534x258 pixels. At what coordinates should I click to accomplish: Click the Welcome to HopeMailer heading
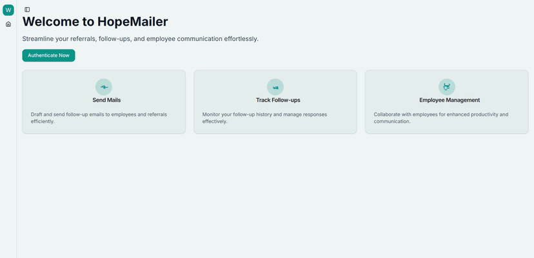click(95, 22)
